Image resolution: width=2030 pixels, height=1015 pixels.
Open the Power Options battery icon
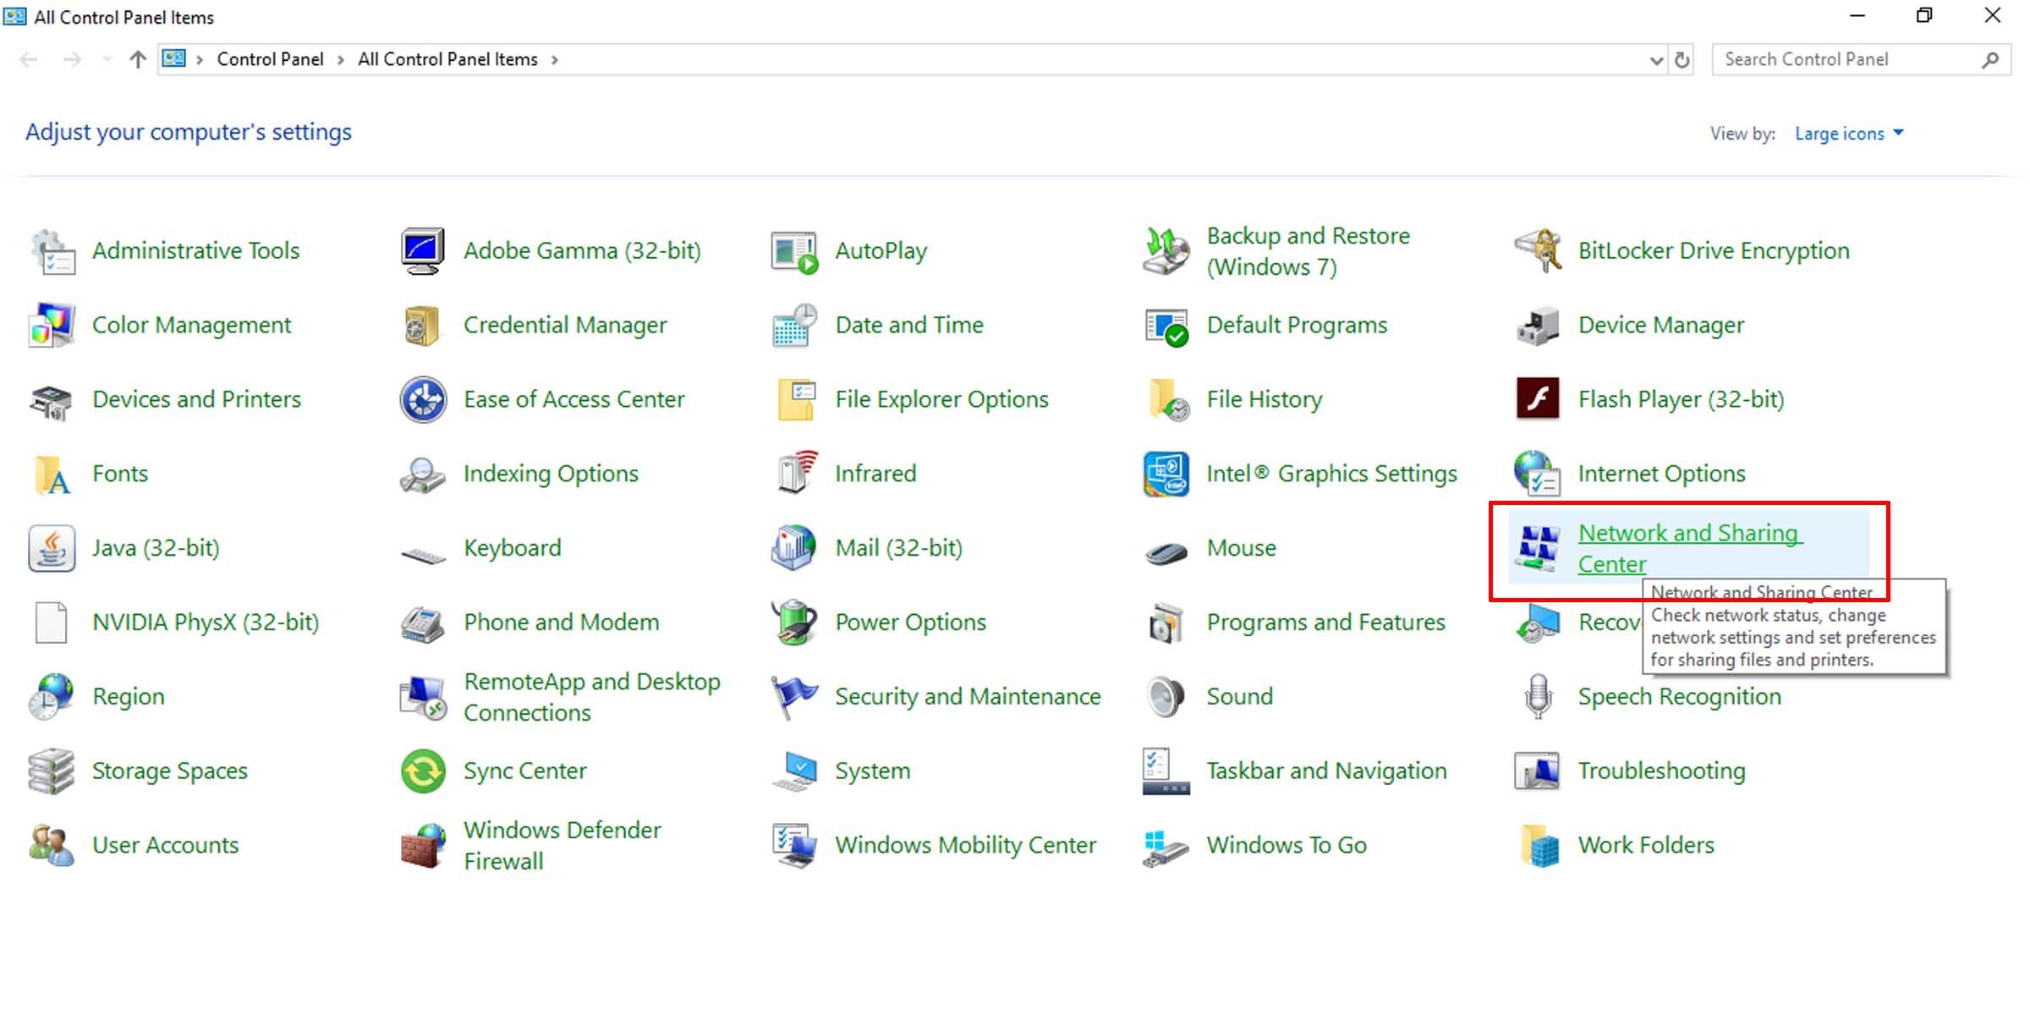click(x=794, y=623)
